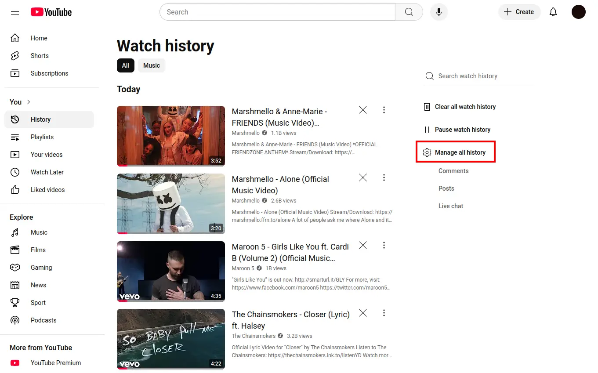This screenshot has height=373, width=598.
Task: Open The Chainsmokers channel name link
Action: pyautogui.click(x=254, y=336)
